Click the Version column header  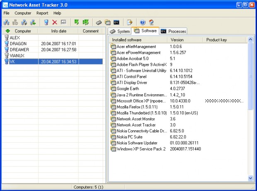(x=185, y=40)
